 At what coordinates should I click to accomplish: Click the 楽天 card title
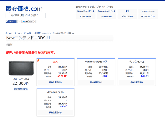point(55,62)
